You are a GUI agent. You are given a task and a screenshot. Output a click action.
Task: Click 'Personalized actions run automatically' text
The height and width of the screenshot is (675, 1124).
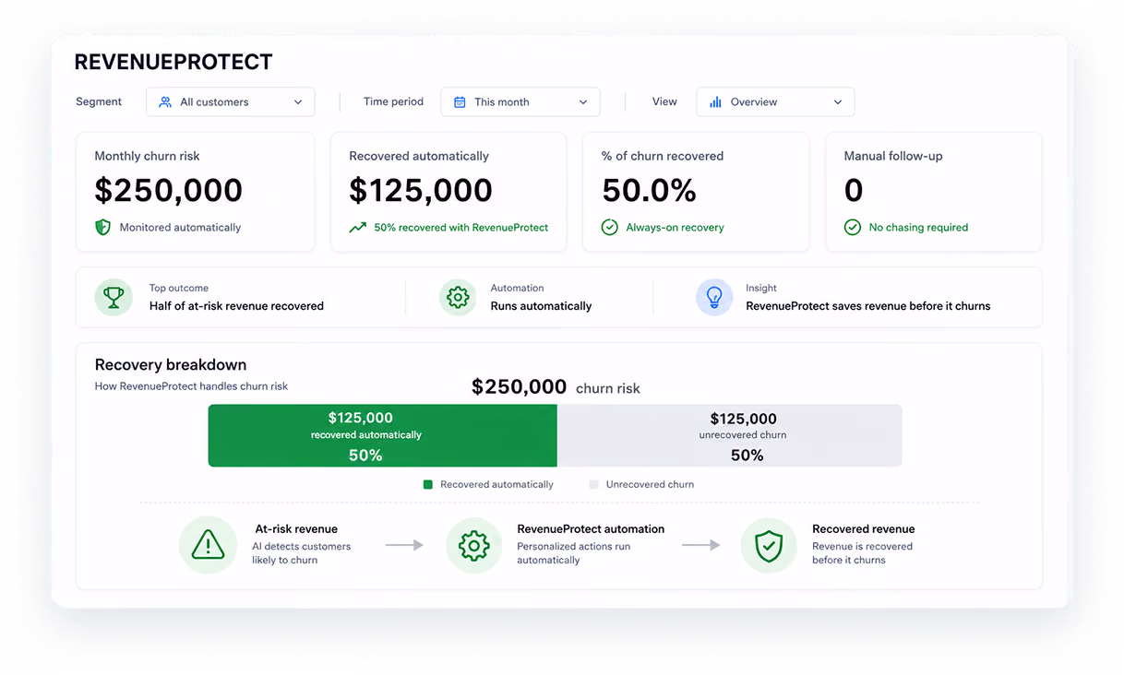click(x=573, y=553)
